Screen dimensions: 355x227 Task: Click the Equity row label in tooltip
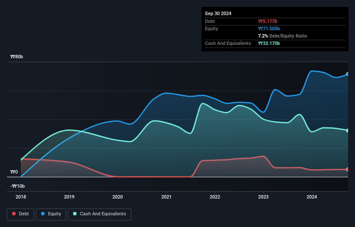tap(211, 28)
